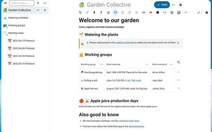Screen dimensions: 212x132
Task: Follow the in our Talk room link
Action: [x=133, y=81]
